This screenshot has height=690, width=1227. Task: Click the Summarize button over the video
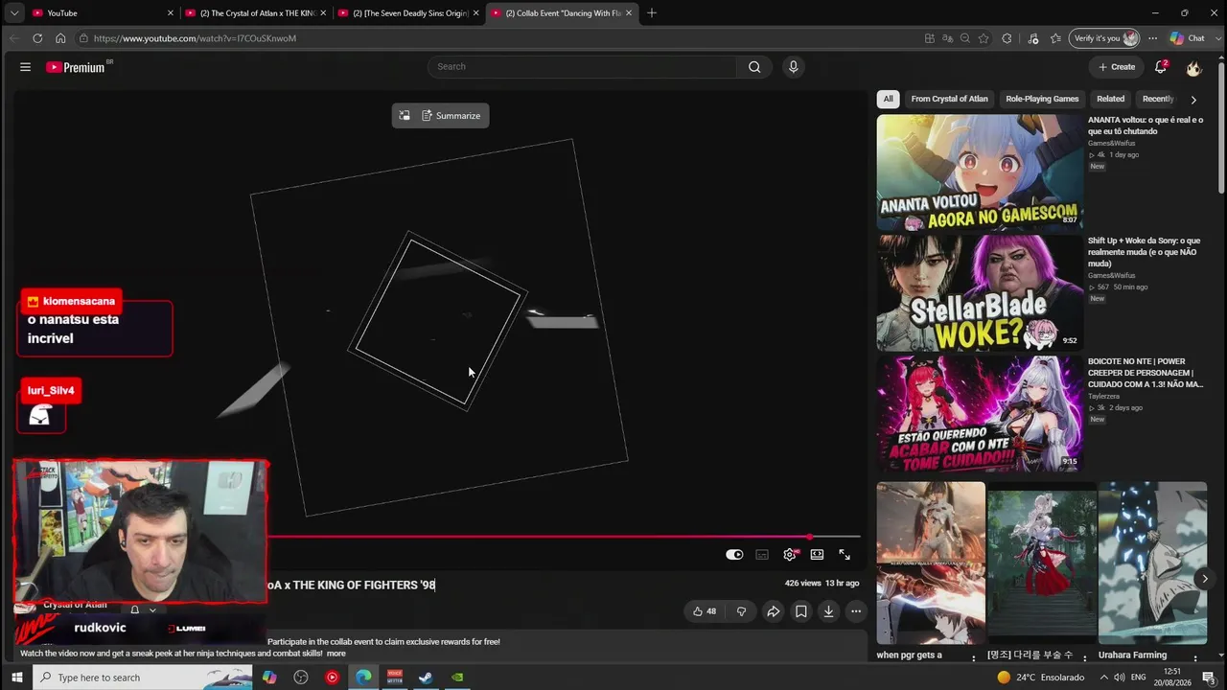coord(451,116)
